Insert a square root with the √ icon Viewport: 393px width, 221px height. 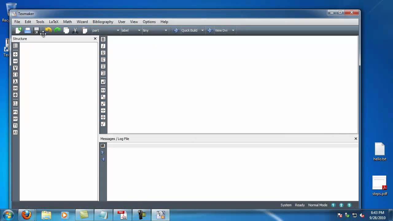click(x=103, y=124)
